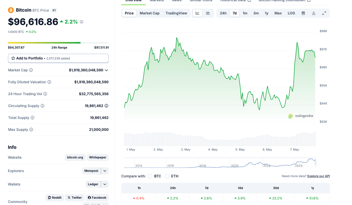Open the News tab

(x=177, y=1)
